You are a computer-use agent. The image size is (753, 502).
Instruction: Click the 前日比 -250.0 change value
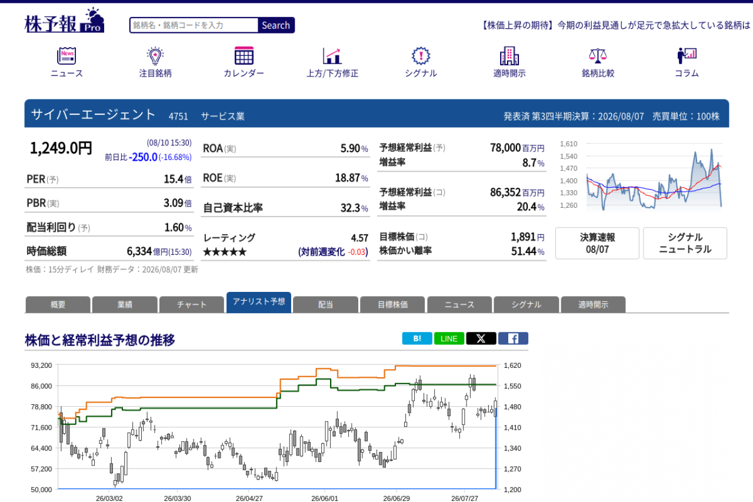coord(143,157)
